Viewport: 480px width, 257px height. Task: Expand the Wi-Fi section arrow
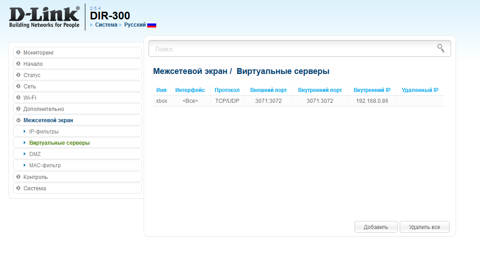pyautogui.click(x=19, y=98)
